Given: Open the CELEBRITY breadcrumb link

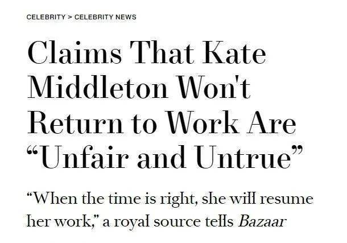Looking at the screenshot, I should [x=46, y=17].
